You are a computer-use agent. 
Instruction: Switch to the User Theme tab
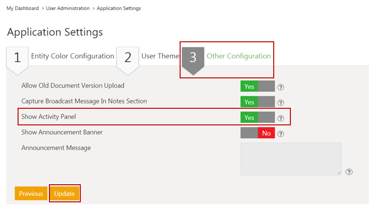[160, 56]
